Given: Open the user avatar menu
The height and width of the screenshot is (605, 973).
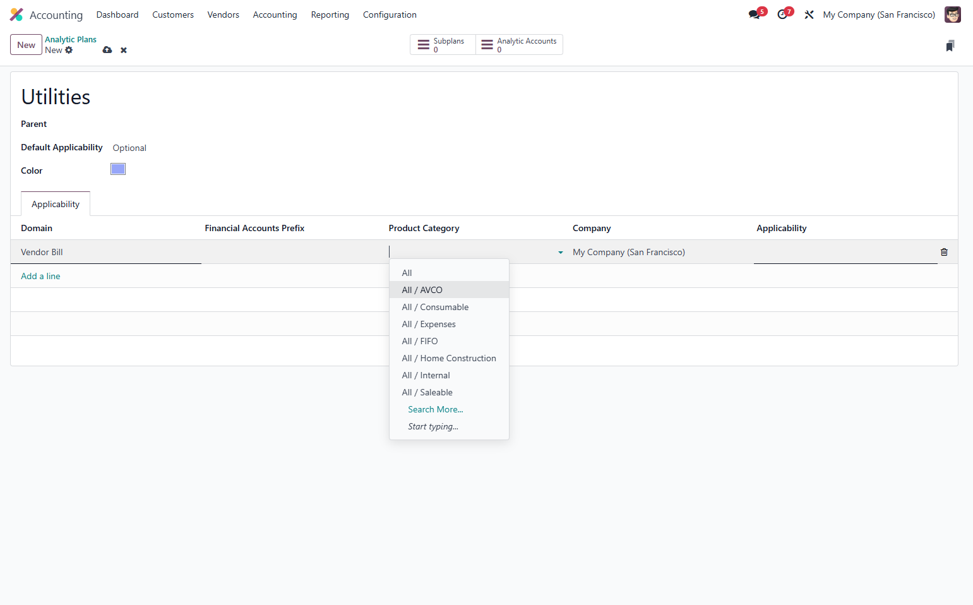Looking at the screenshot, I should click(952, 15).
